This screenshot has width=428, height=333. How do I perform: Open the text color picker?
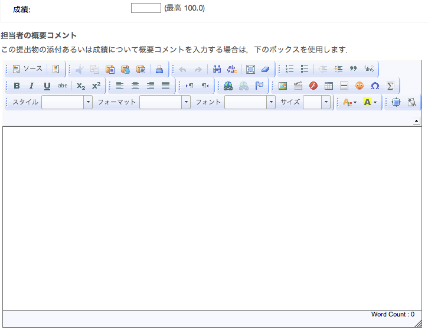[x=349, y=102]
